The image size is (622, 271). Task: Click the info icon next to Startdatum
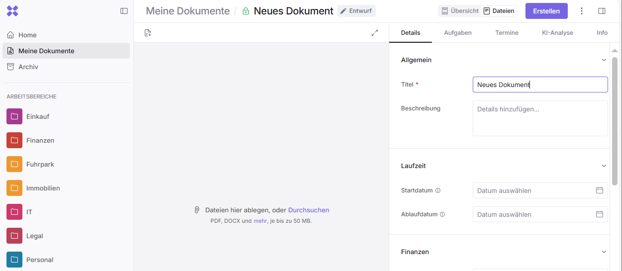(438, 190)
